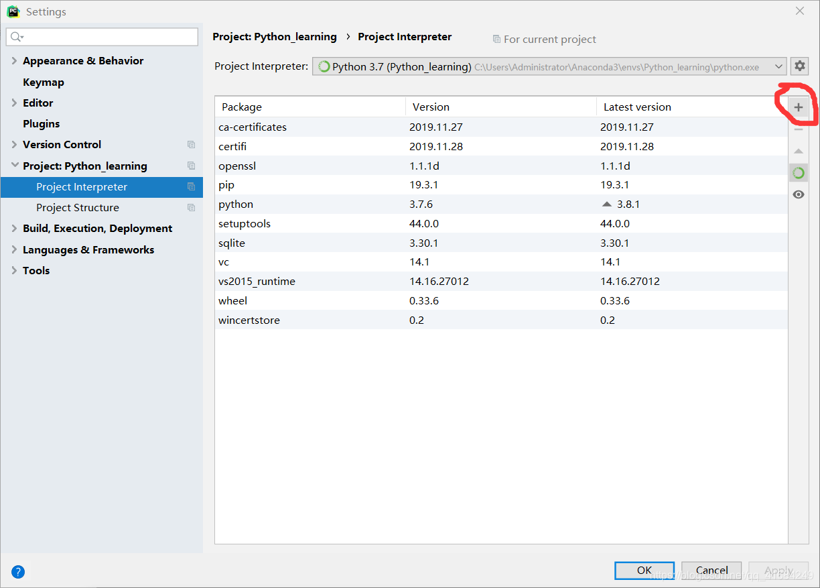Click the PyCharm icon in title bar
This screenshot has width=820, height=588.
pyautogui.click(x=13, y=11)
